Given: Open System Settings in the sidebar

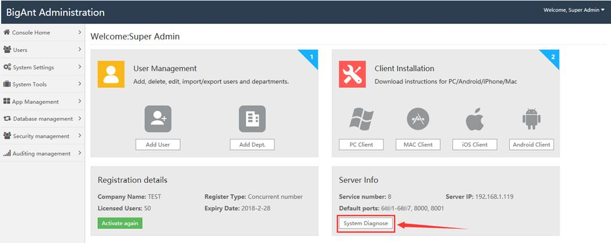Looking at the screenshot, I should click(x=42, y=67).
